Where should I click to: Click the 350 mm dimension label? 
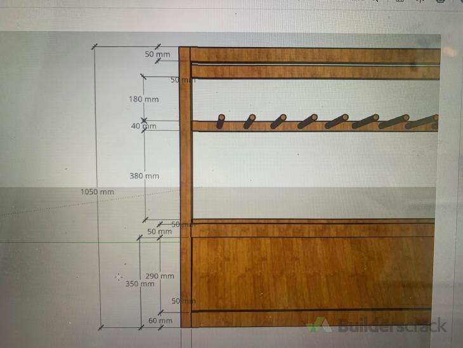coord(140,284)
